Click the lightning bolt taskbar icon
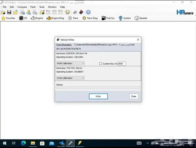Viewport: 196px width, 148px height. 80,143
